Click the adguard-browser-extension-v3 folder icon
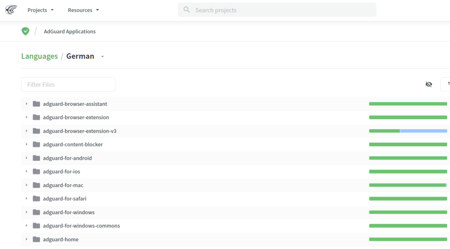The width and height of the screenshot is (450, 249). click(36, 131)
